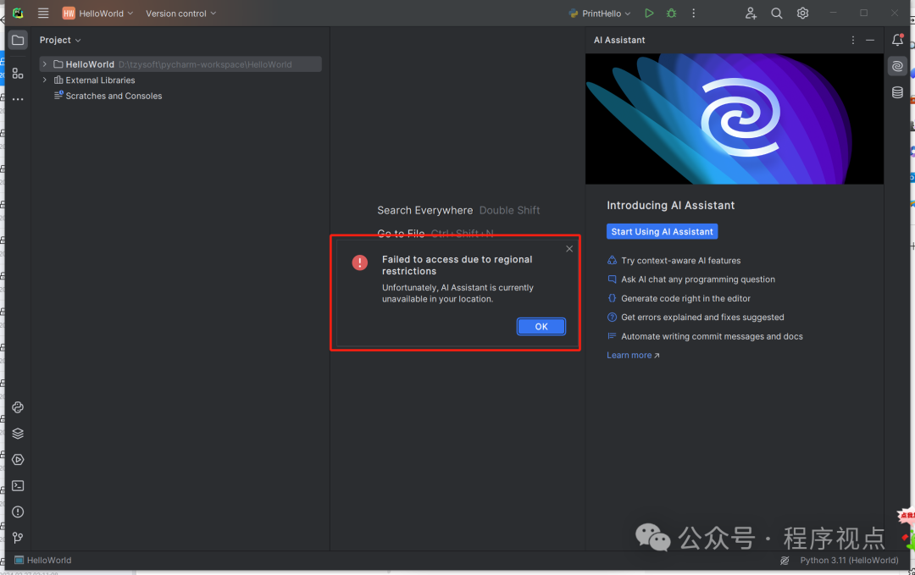Open Search Everywhere magnifier icon
Screen dimensions: 915x575
[777, 13]
